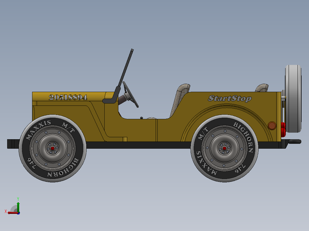Select the "20518894" lettering on the hood
Image resolution: width=309 pixels, height=231 pixels.
[68, 97]
